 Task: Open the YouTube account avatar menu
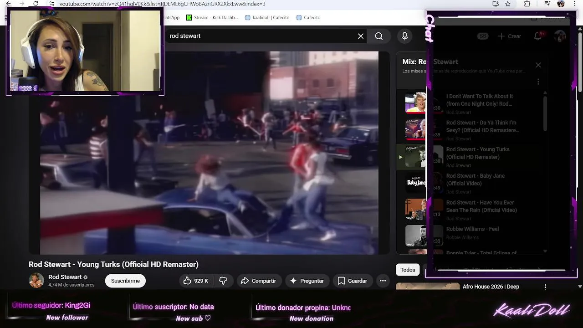[560, 36]
